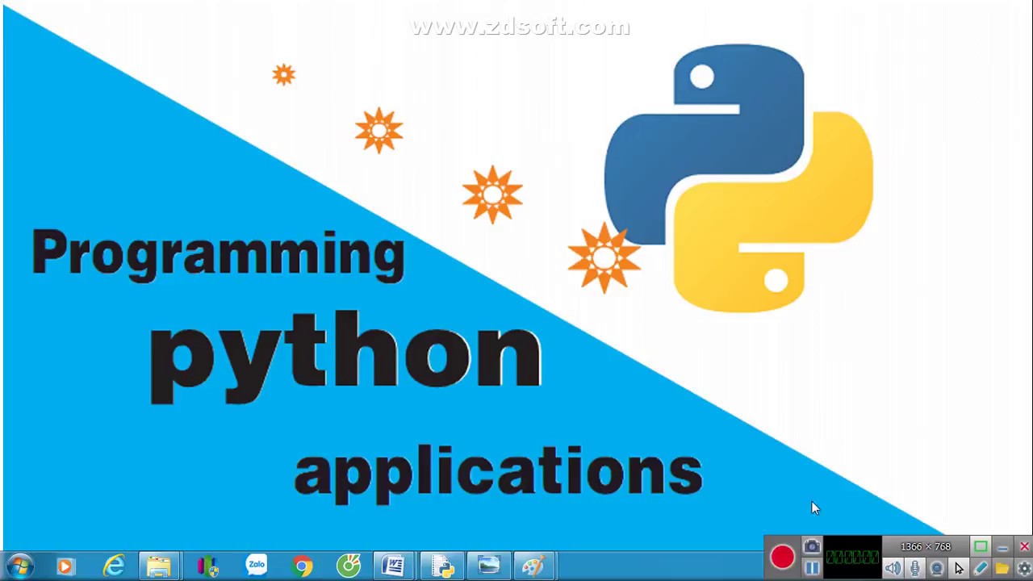The image size is (1033, 581).
Task: Open the recordings output folder
Action: pos(1002,569)
